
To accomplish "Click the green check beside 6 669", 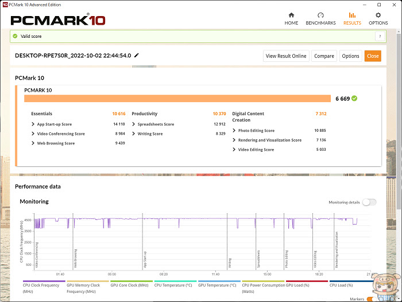I will click(354, 98).
